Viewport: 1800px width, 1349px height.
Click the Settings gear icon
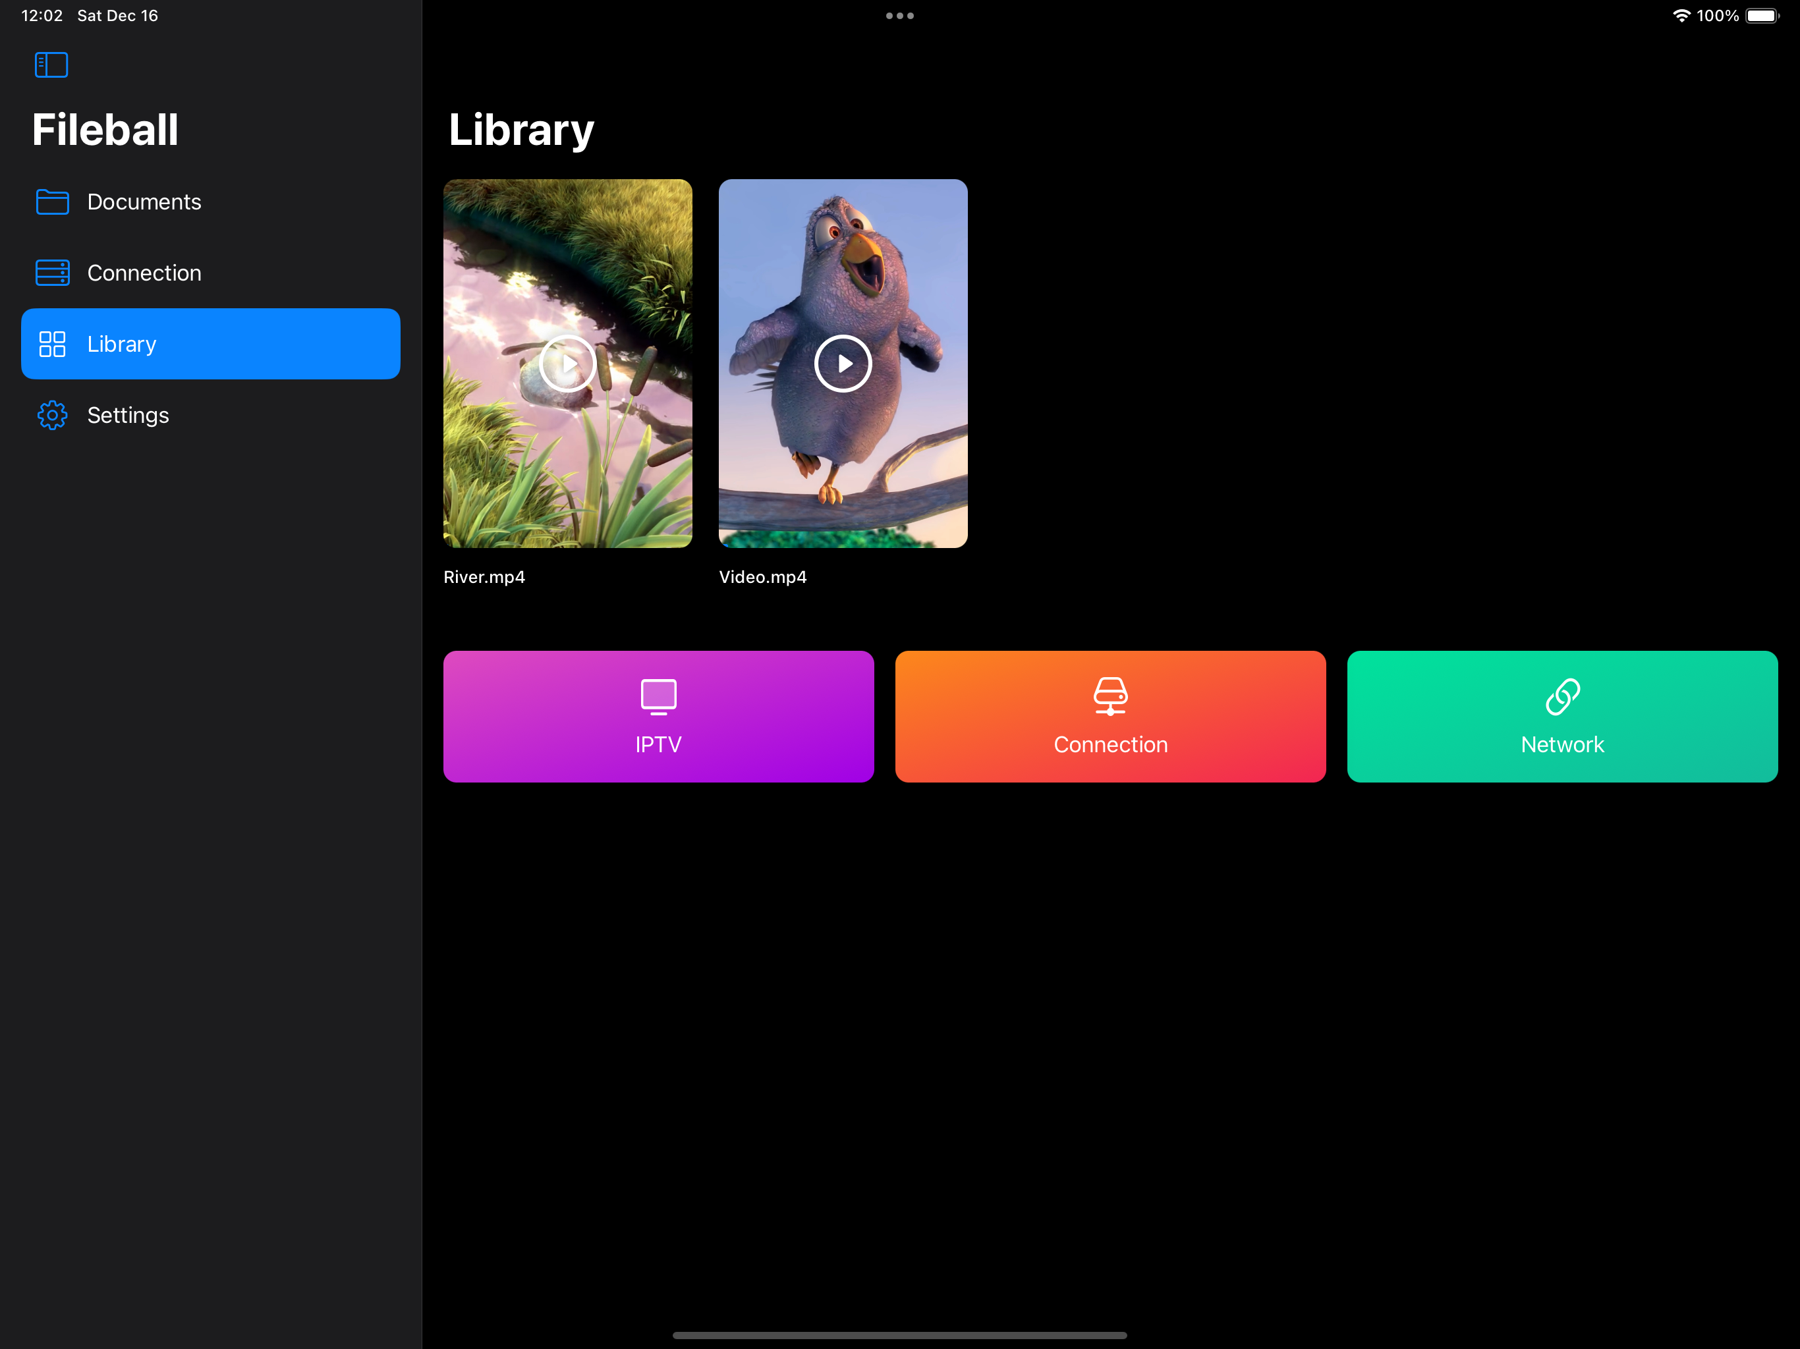[x=52, y=415]
